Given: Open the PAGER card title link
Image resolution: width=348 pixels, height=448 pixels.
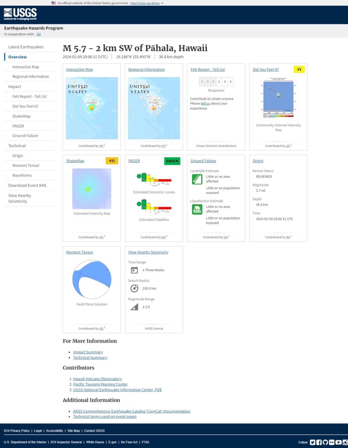Looking at the screenshot, I should point(134,161).
